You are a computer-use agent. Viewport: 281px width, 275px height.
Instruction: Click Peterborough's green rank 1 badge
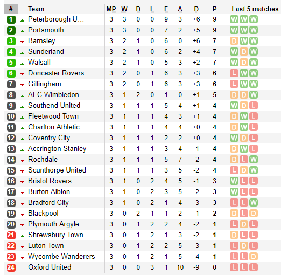(11, 19)
